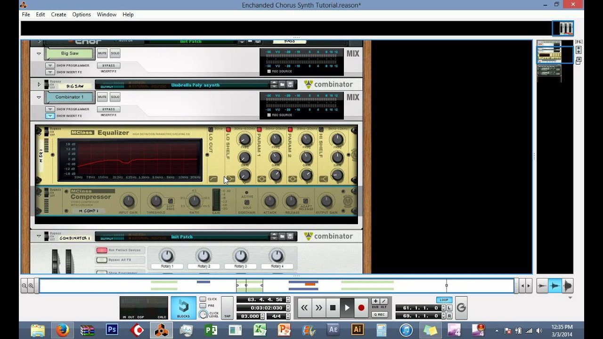Screen dimensions: 603x339
Task: Zoom in the sequencer overview with plus magnifier
Action: click(31, 285)
